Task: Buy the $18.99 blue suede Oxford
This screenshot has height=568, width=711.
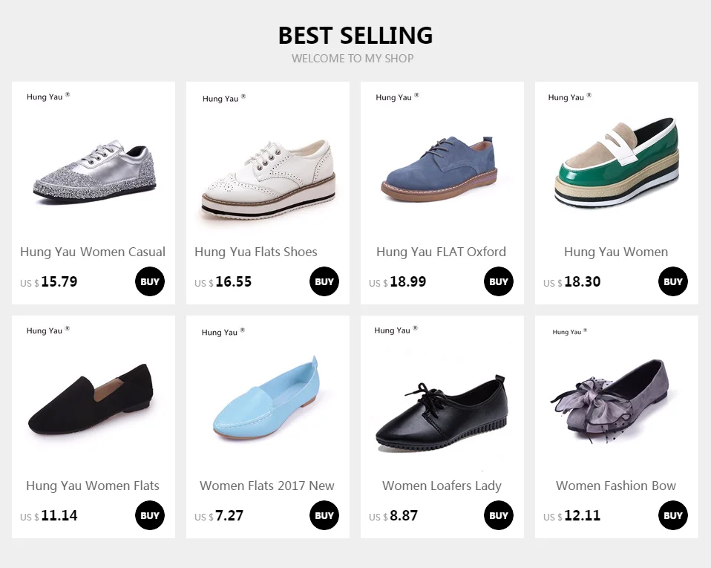Action: pyautogui.click(x=498, y=281)
